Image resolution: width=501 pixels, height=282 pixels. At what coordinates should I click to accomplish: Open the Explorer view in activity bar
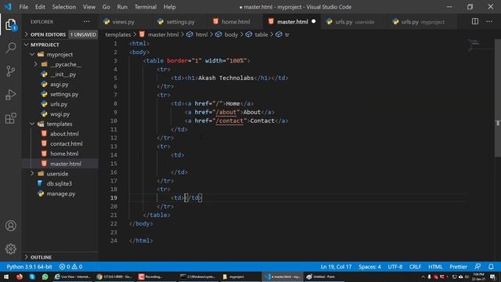(x=10, y=24)
